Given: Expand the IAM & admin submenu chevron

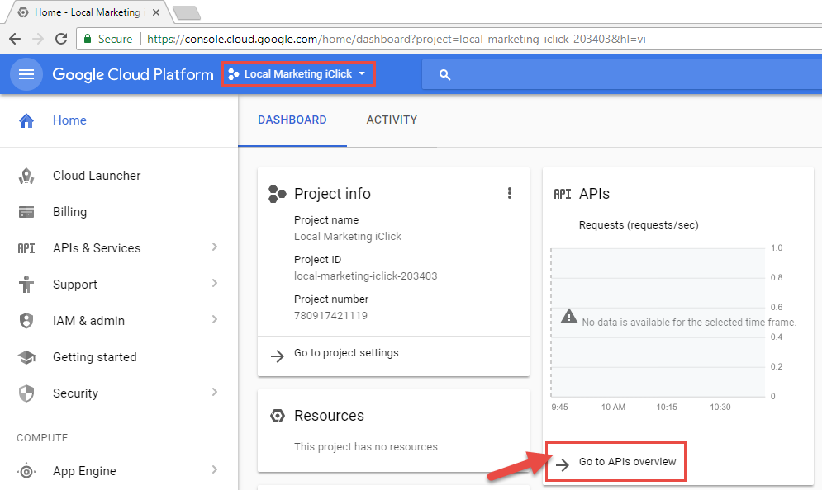Looking at the screenshot, I should click(215, 319).
